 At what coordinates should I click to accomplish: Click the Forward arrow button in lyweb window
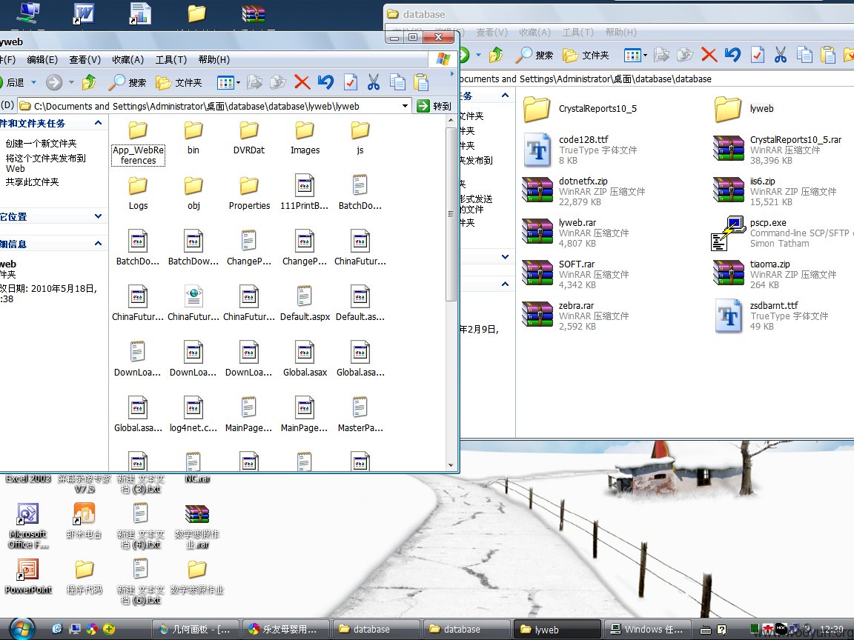click(x=54, y=82)
